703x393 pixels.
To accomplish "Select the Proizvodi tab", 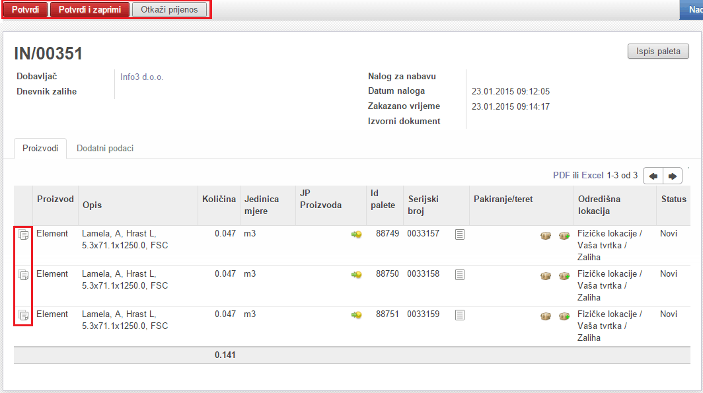I will pyautogui.click(x=40, y=149).
